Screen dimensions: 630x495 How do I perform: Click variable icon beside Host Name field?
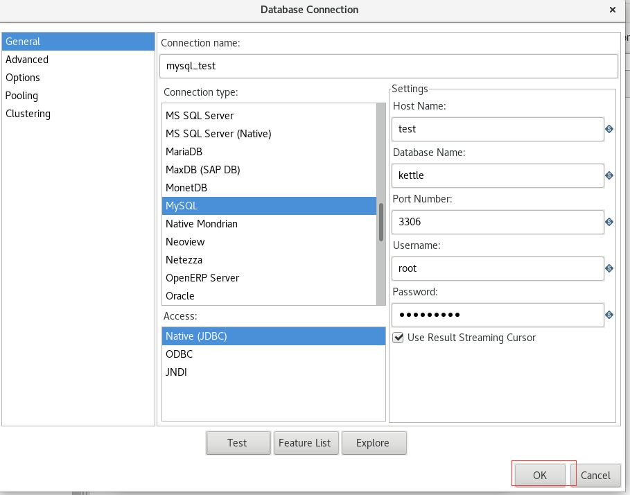point(609,129)
